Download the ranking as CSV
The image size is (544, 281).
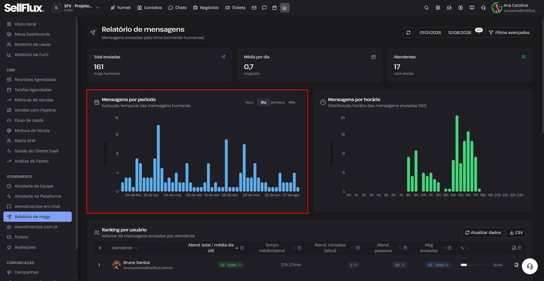(x=516, y=233)
